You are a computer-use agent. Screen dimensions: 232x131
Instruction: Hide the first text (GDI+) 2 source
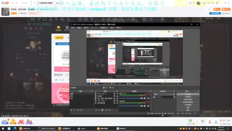pos(114,94)
